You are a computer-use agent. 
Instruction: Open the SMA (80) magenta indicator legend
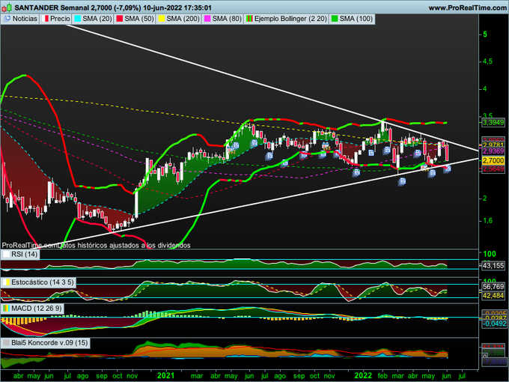[x=223, y=19]
